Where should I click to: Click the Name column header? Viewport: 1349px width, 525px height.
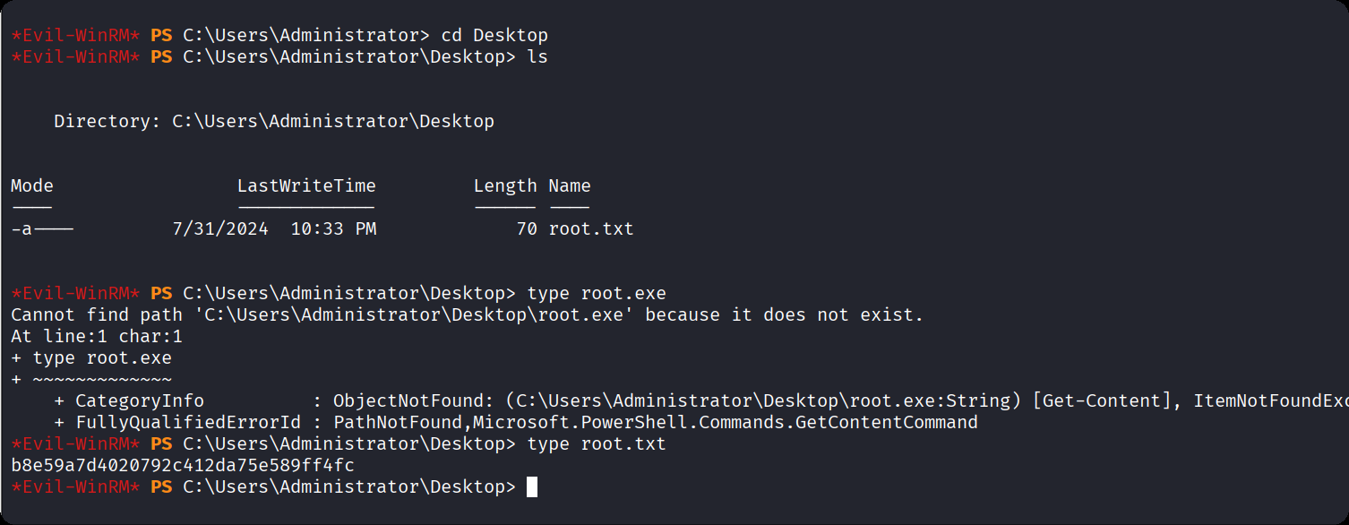570,186
